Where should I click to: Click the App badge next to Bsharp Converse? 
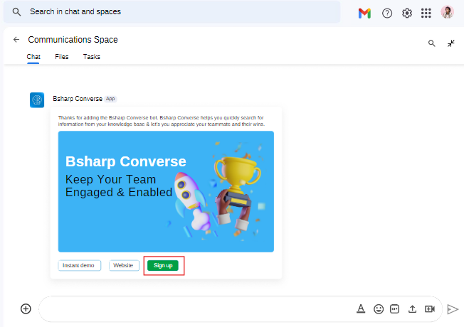click(110, 99)
